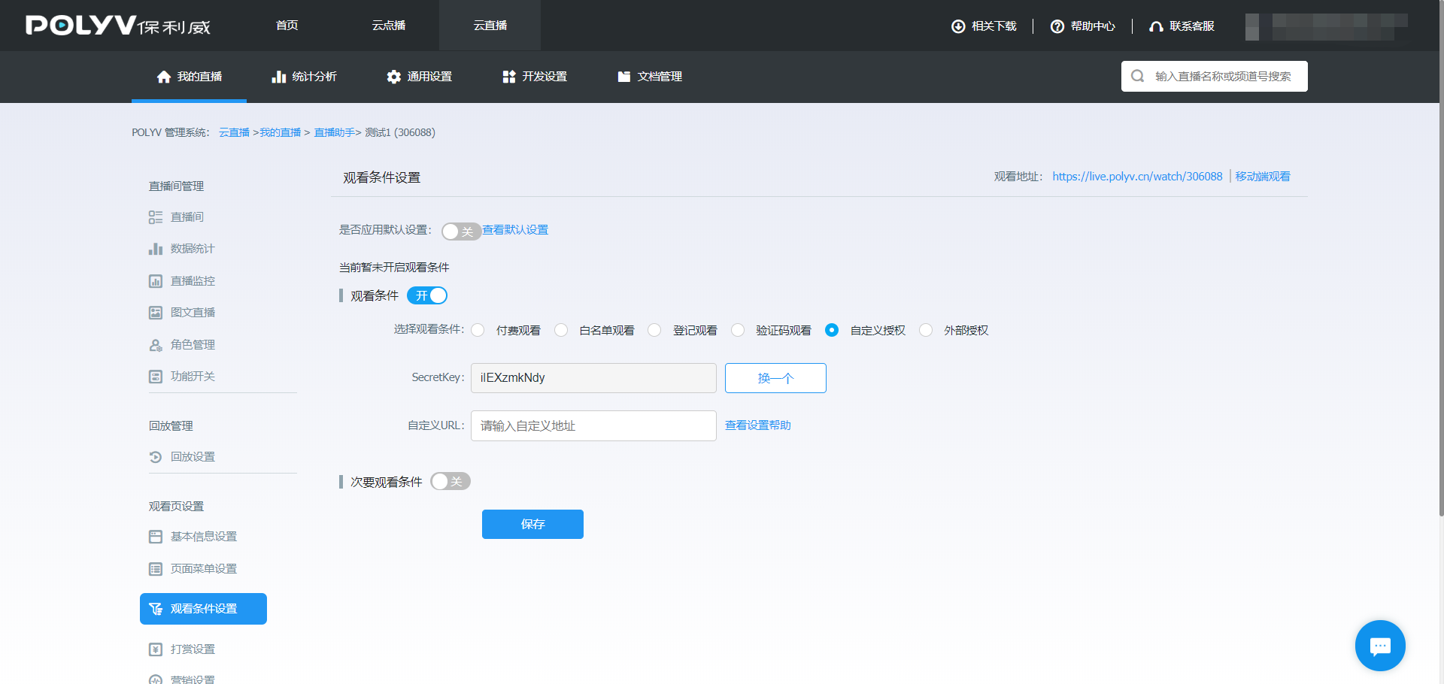Click the SecretKey input field
This screenshot has height=684, width=1444.
point(593,378)
